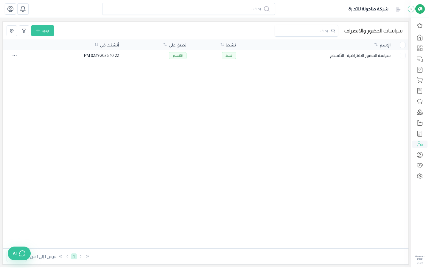Sort by الإسم column
Image resolution: width=429 pixels, height=268 pixels.
[383, 45]
